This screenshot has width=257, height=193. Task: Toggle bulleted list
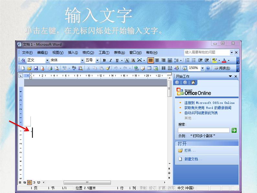[194, 60]
